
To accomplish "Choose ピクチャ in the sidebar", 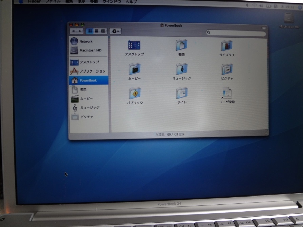I will [x=88, y=117].
